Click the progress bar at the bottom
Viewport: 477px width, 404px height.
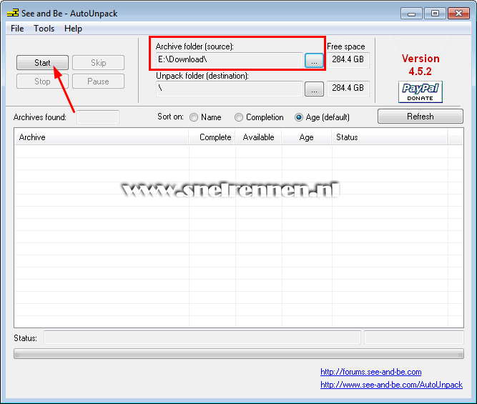click(239, 354)
